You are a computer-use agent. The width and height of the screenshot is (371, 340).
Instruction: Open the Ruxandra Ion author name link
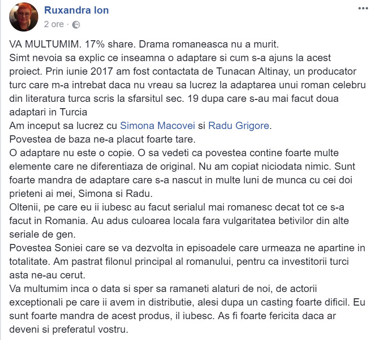click(77, 10)
